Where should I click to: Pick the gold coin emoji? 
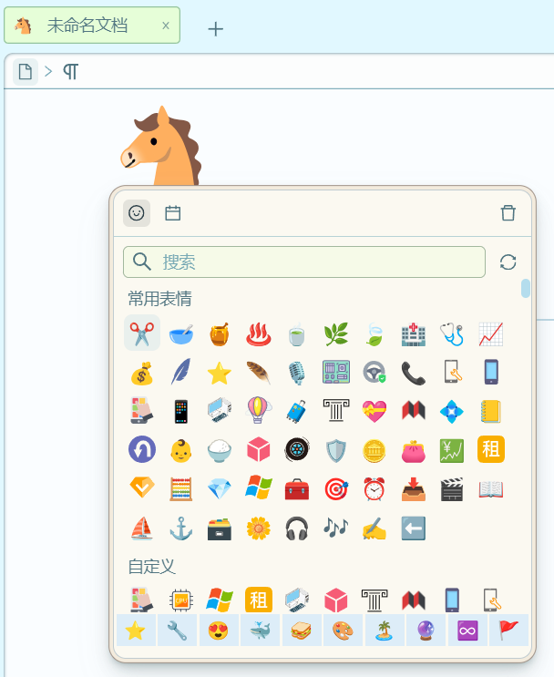pyautogui.click(x=374, y=450)
